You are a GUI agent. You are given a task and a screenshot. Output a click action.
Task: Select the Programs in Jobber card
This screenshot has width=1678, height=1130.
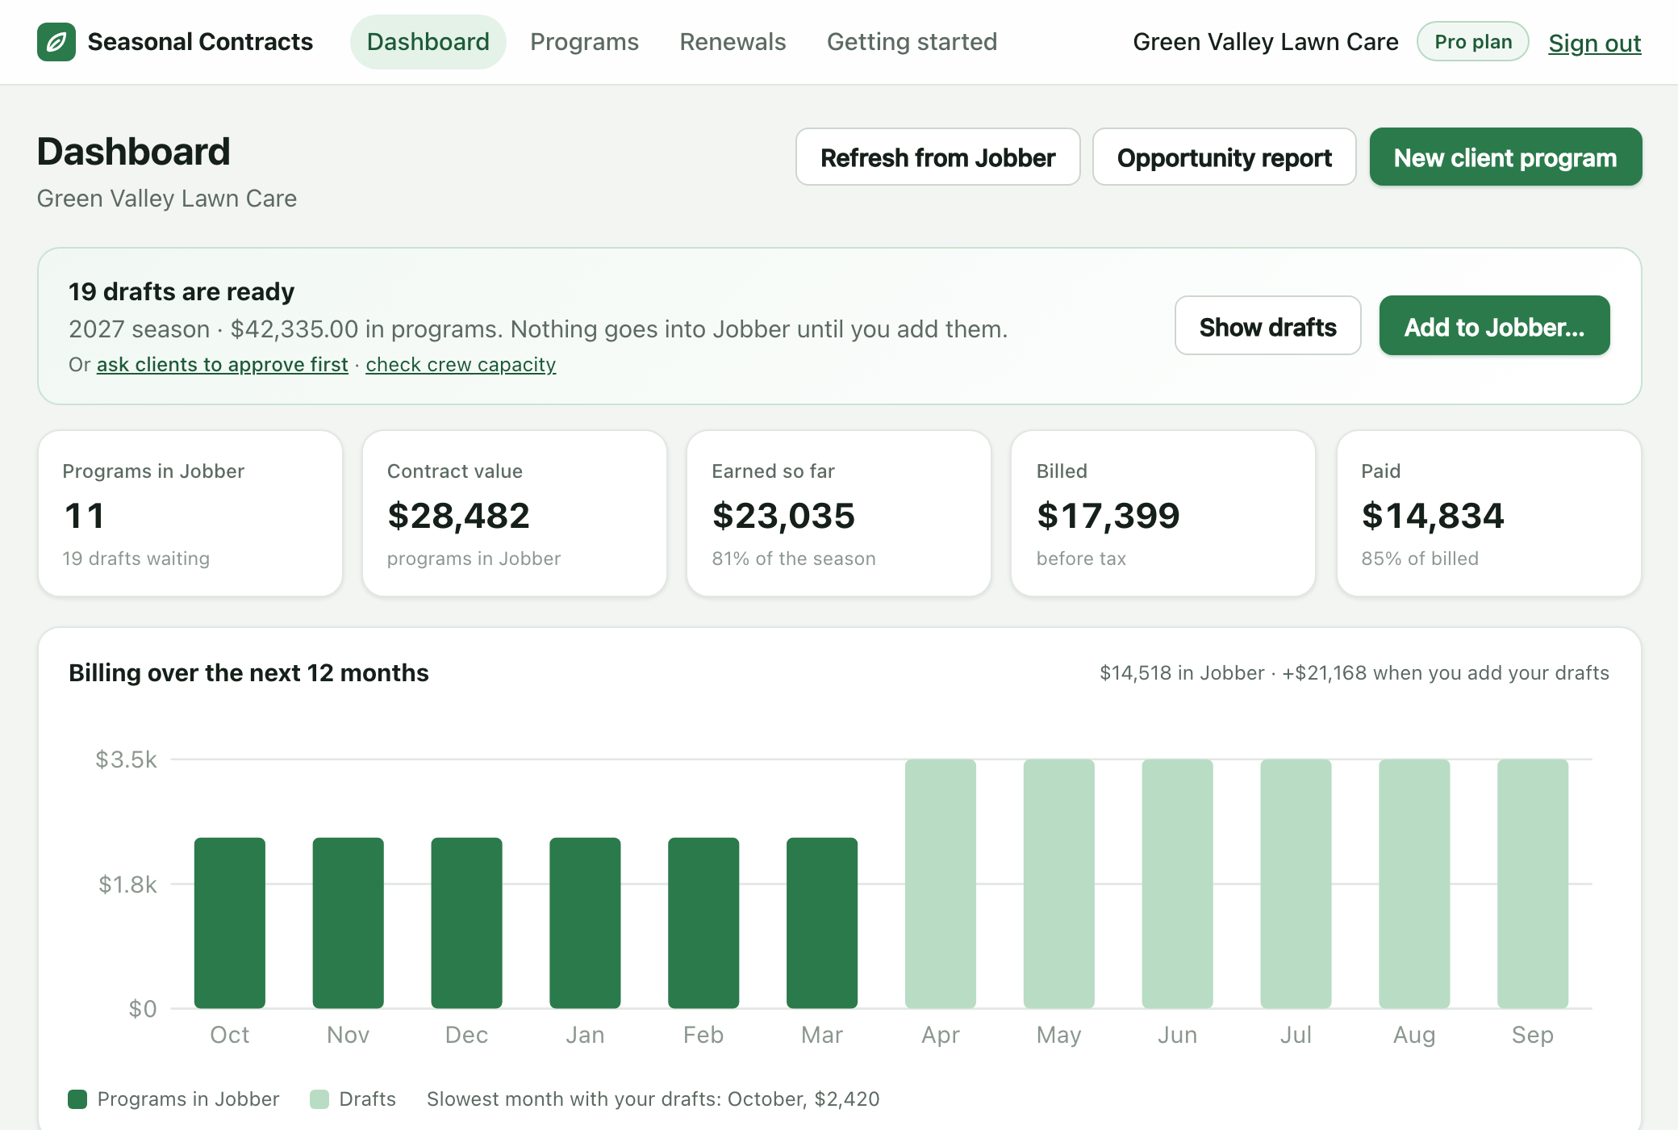pos(190,513)
